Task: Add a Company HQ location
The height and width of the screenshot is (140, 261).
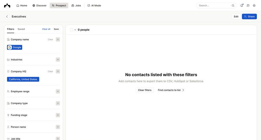Action: 58,71
